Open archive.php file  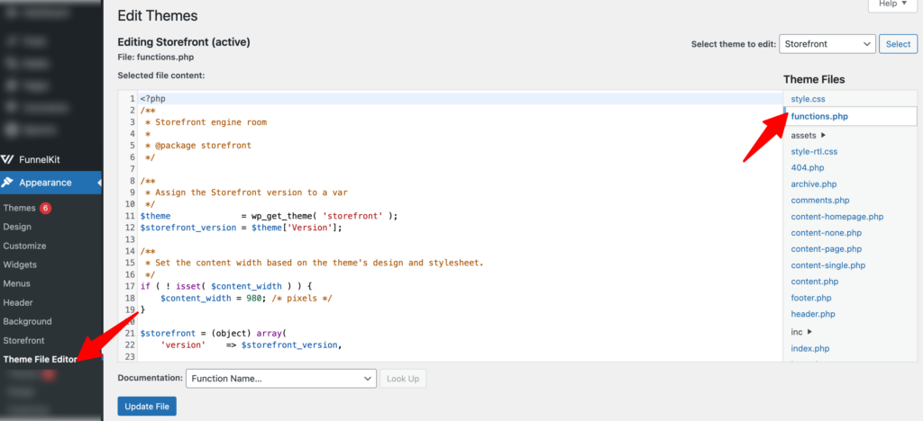click(x=814, y=184)
